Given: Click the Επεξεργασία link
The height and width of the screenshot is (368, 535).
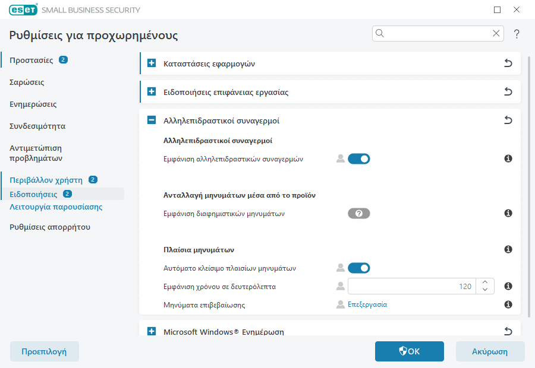Looking at the screenshot, I should 367,304.
